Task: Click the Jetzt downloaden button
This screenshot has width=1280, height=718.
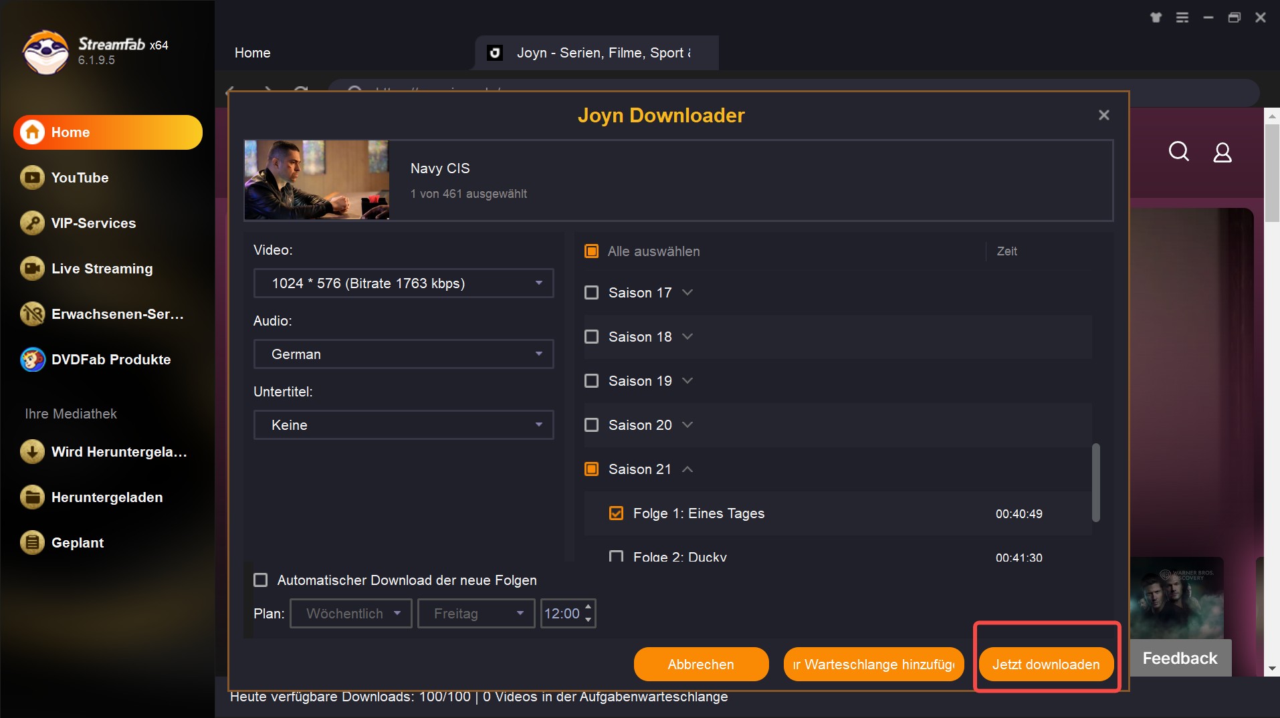Action: 1046,665
